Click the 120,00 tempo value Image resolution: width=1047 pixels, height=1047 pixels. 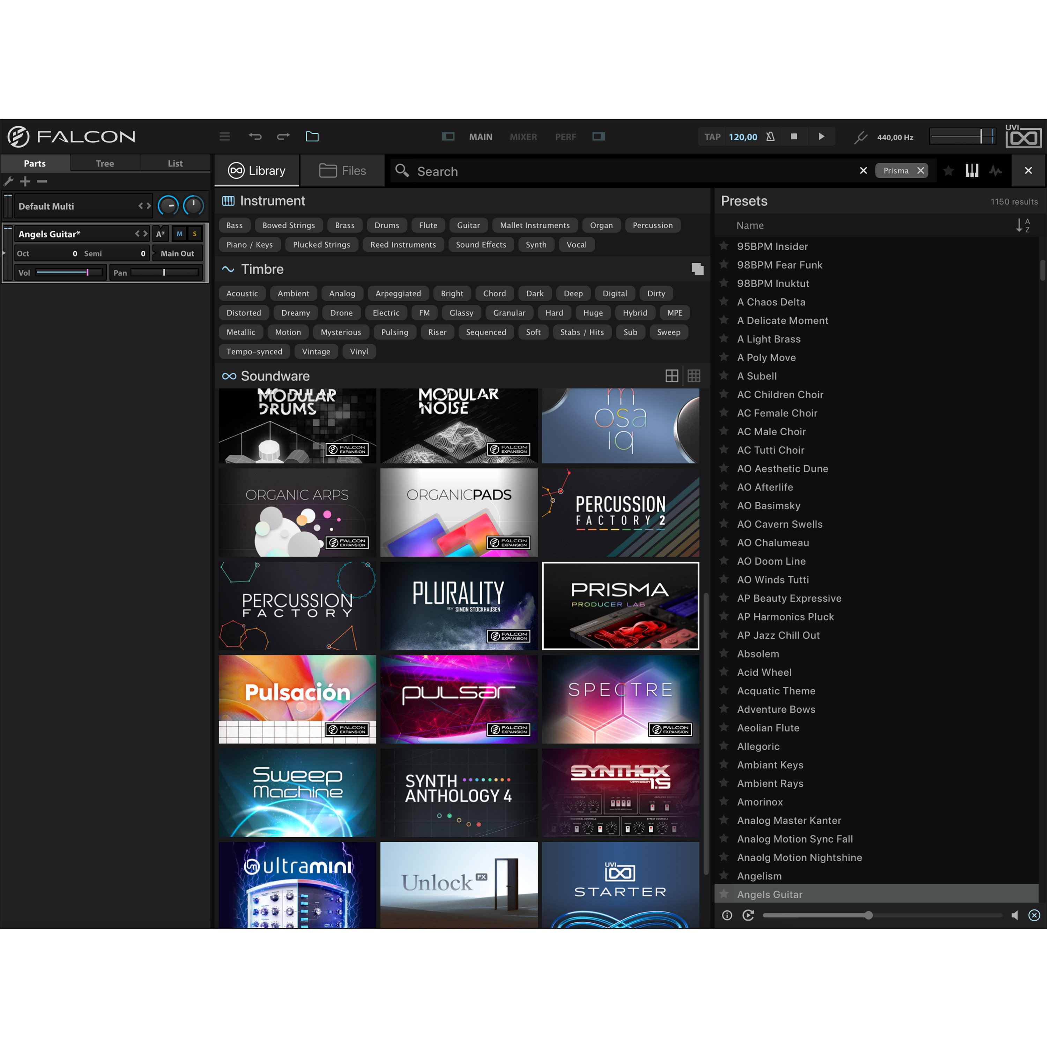click(x=742, y=137)
